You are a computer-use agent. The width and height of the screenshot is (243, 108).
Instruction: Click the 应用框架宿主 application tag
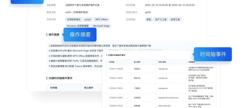[74, 19]
